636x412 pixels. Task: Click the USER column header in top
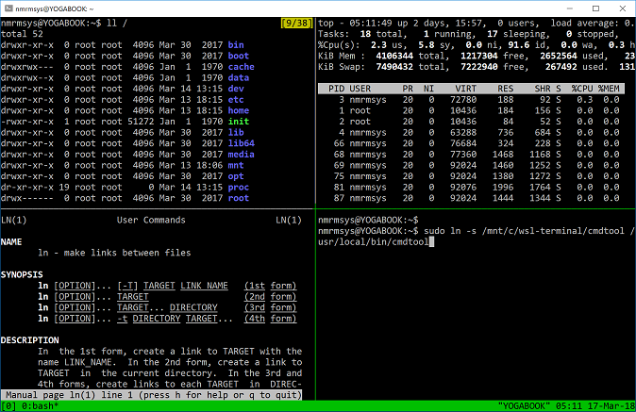click(x=360, y=89)
